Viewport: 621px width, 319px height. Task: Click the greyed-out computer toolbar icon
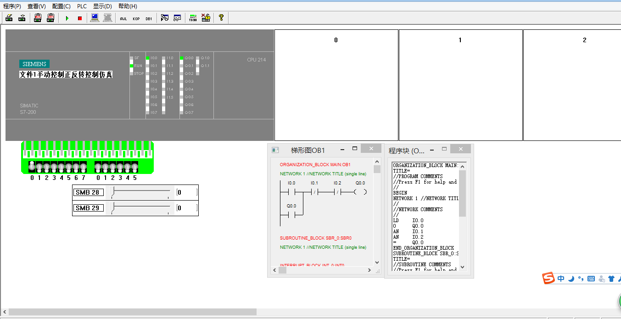pyautogui.click(x=107, y=18)
